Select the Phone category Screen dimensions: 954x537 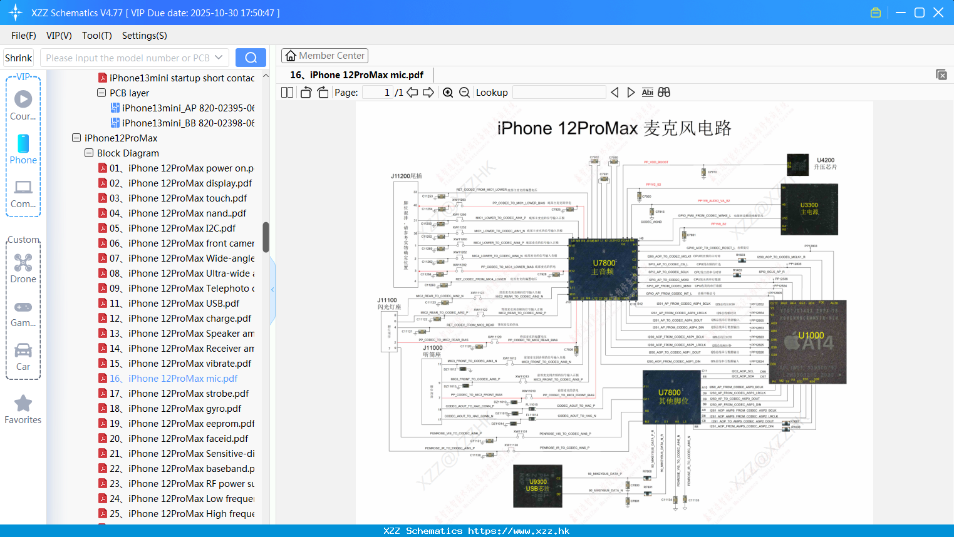tap(23, 149)
